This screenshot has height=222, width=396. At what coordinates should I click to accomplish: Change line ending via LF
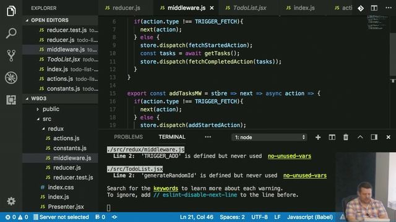(277, 217)
